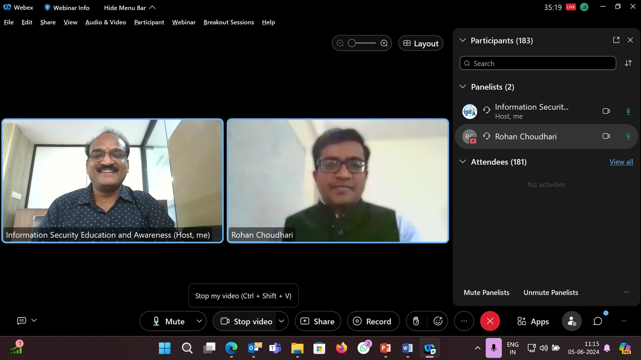Pop out the Participants panel
641x360 pixels.
[616, 40]
